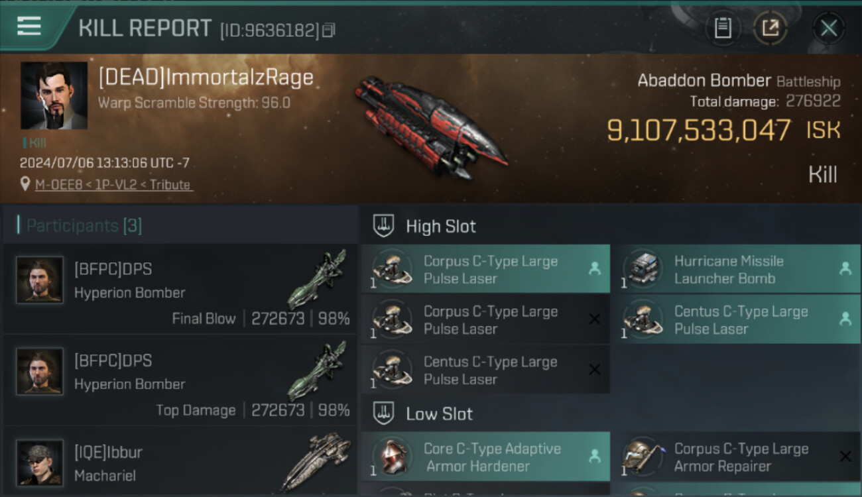Open the hamburger menu icon
This screenshot has height=497, width=862.
tap(29, 27)
